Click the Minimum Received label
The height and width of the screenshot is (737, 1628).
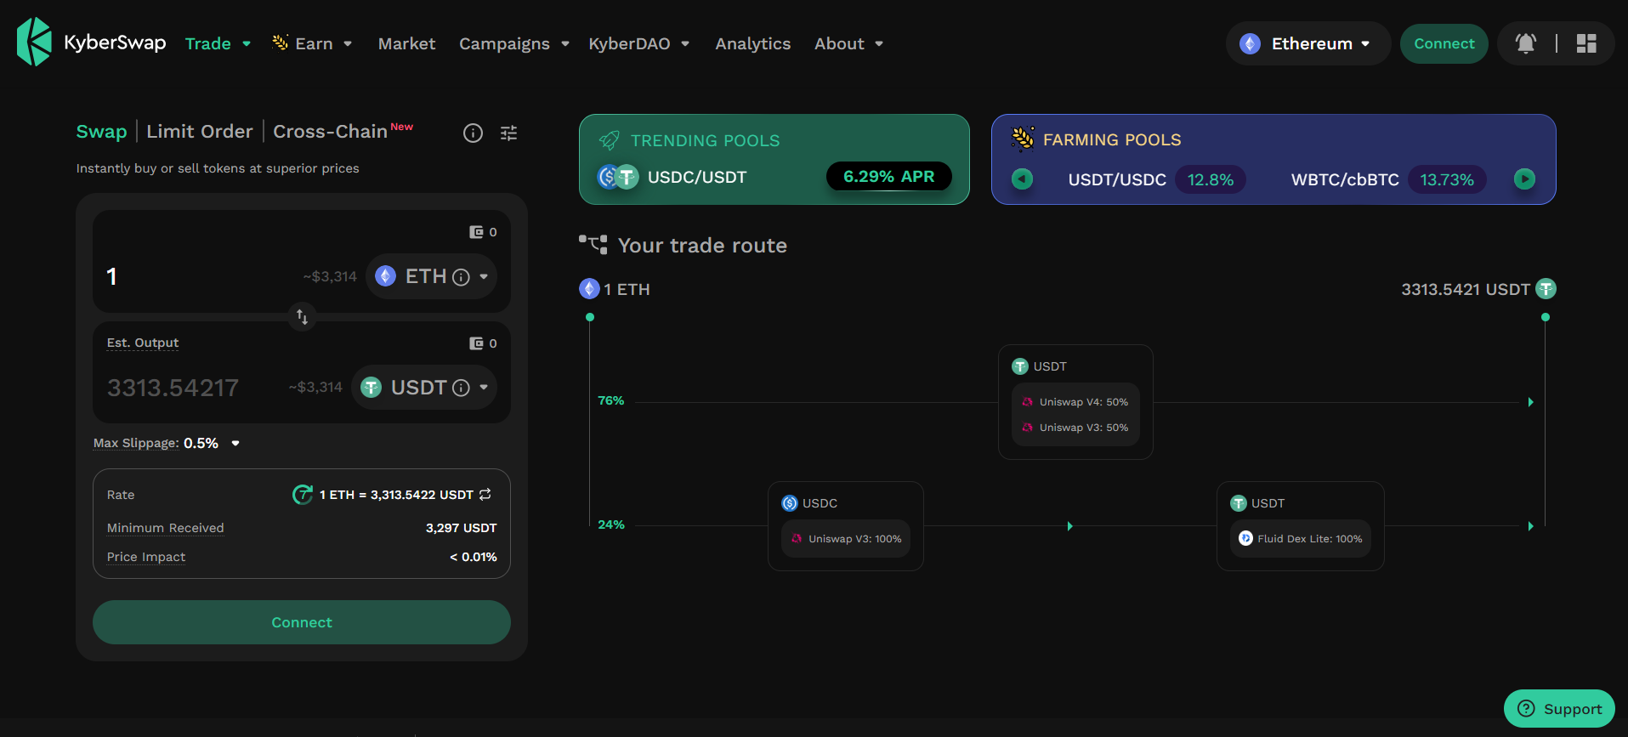(166, 528)
